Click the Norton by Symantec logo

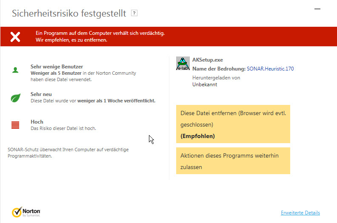coord(26,212)
